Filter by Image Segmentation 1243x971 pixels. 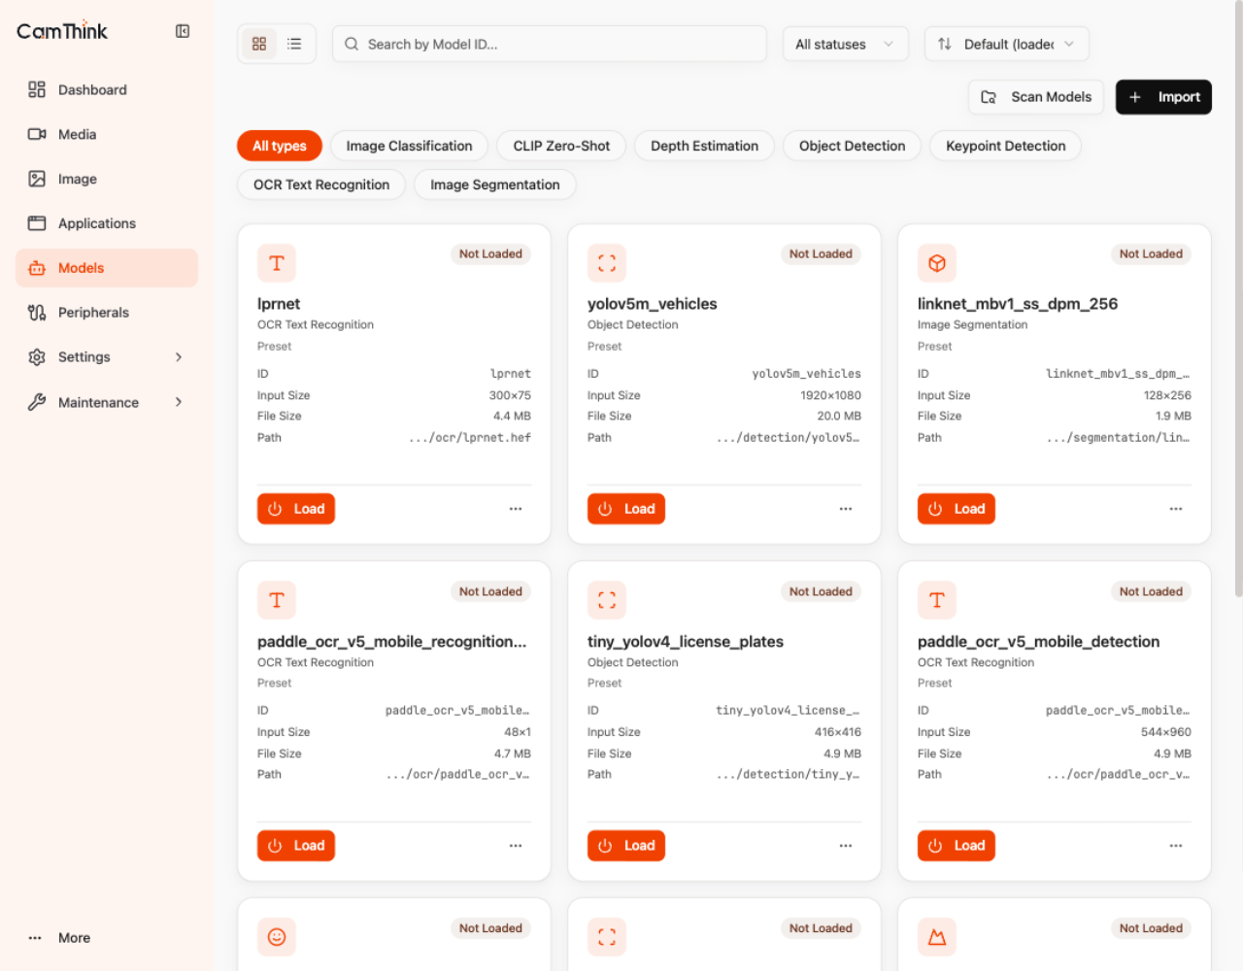pos(495,184)
